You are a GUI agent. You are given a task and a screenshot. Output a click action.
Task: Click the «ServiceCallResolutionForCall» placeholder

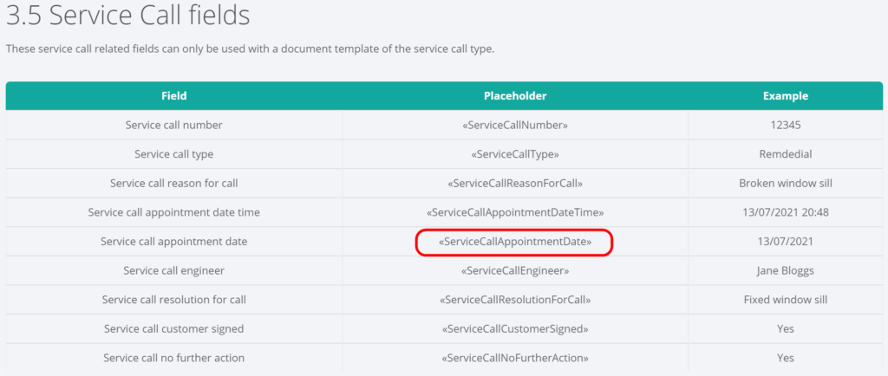[515, 300]
